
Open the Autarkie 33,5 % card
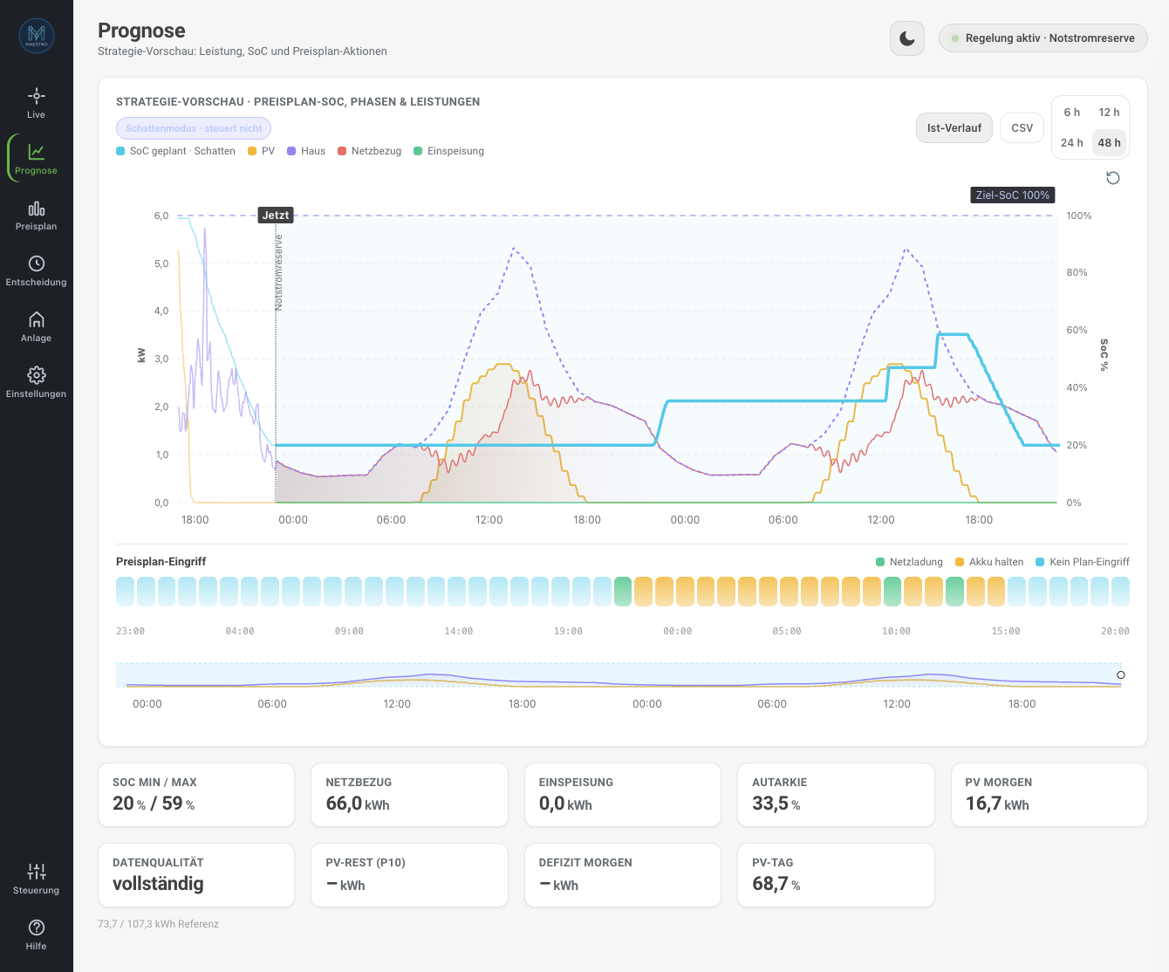tap(836, 795)
